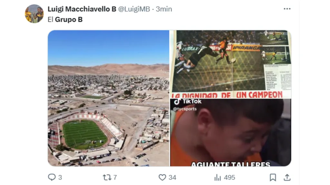
Task: Click the retweet count 7
Action: tap(115, 177)
